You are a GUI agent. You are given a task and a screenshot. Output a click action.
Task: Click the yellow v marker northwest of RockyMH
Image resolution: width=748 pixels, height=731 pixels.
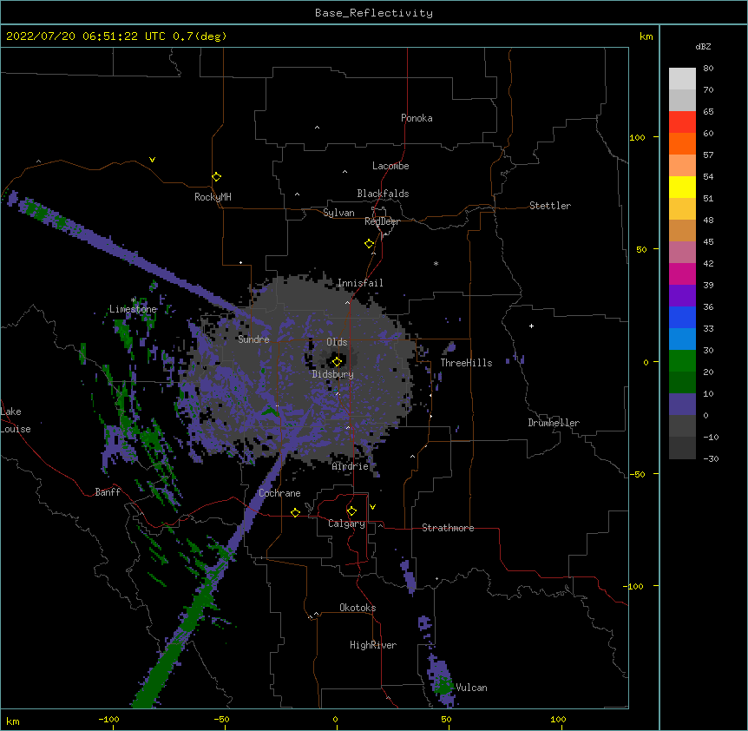(152, 160)
